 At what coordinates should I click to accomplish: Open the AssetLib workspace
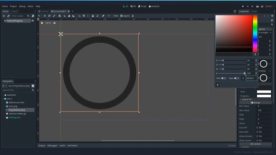[x=154, y=6]
